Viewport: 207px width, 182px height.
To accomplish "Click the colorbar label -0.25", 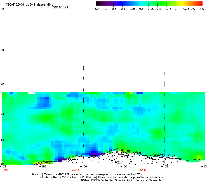I will [150, 9].
